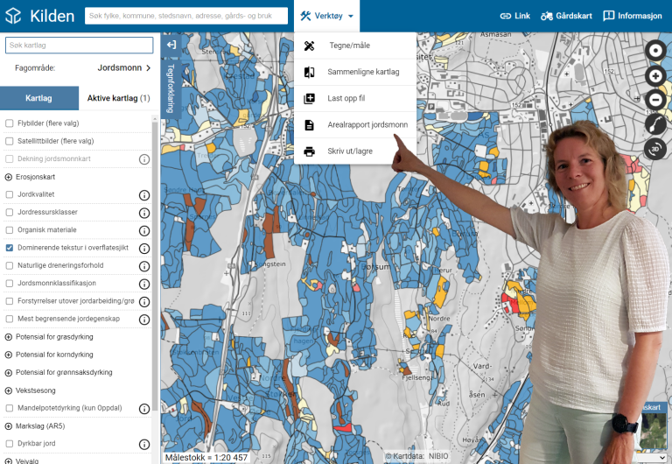Expand the Erosjonskart group
Screen dimensions: 672x464
pos(8,177)
